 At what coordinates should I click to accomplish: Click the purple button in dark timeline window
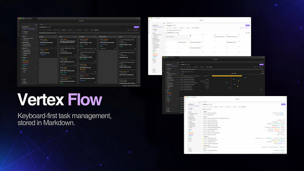[261, 64]
